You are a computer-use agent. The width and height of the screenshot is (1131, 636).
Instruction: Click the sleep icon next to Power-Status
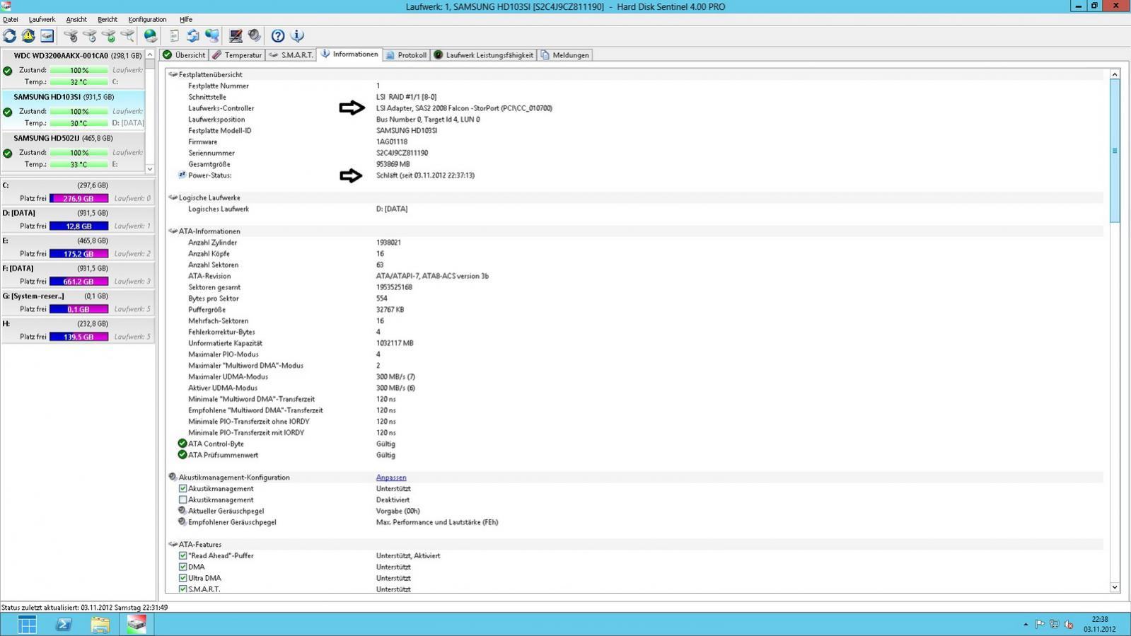182,175
